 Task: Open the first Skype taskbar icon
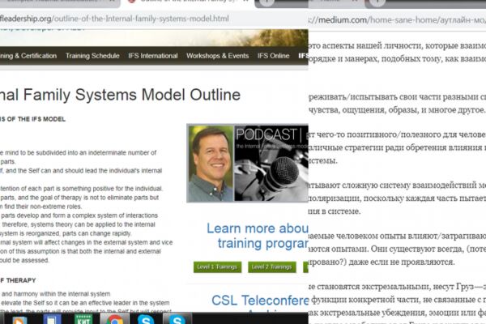pyautogui.click(x=146, y=320)
